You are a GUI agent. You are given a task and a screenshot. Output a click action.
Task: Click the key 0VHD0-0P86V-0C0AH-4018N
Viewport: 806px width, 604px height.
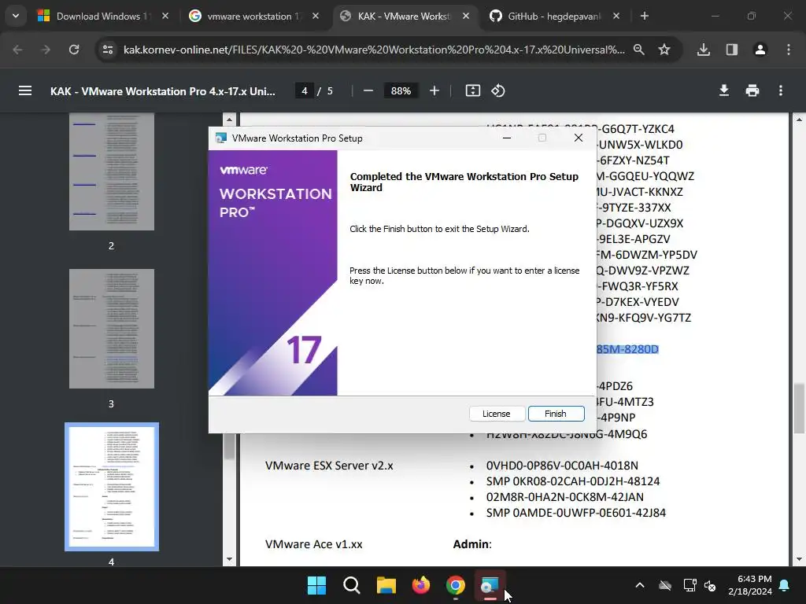(562, 466)
